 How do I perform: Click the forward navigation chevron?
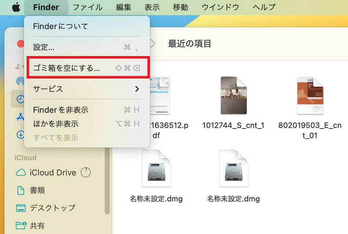(152, 44)
